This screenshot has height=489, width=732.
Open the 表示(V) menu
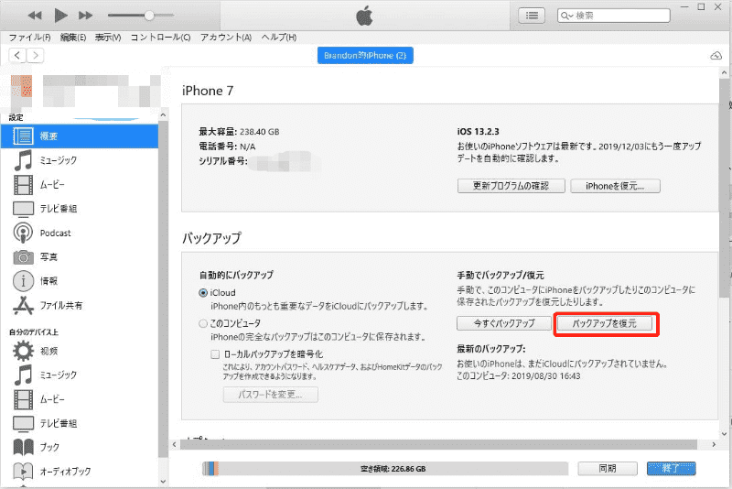point(108,38)
